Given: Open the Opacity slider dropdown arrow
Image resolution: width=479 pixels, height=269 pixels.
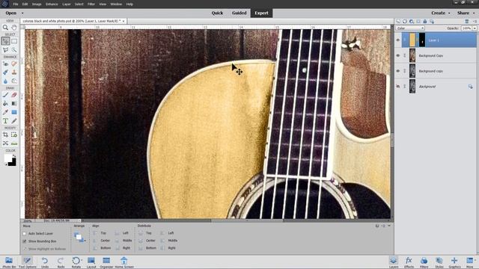Looking at the screenshot, I should click(475, 28).
